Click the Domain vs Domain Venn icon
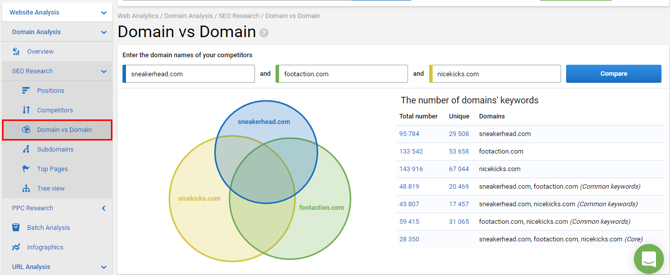670x275 pixels. click(26, 129)
